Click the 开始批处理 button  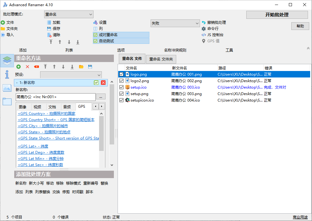[277, 15]
